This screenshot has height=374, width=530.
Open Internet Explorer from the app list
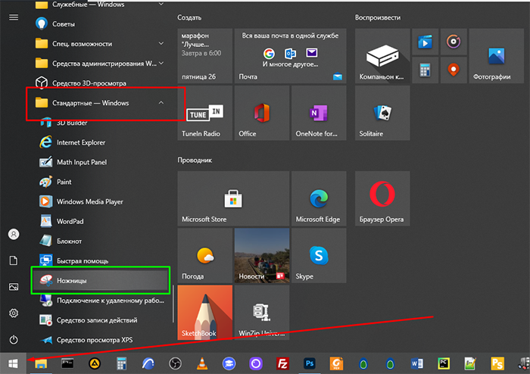tap(101, 142)
